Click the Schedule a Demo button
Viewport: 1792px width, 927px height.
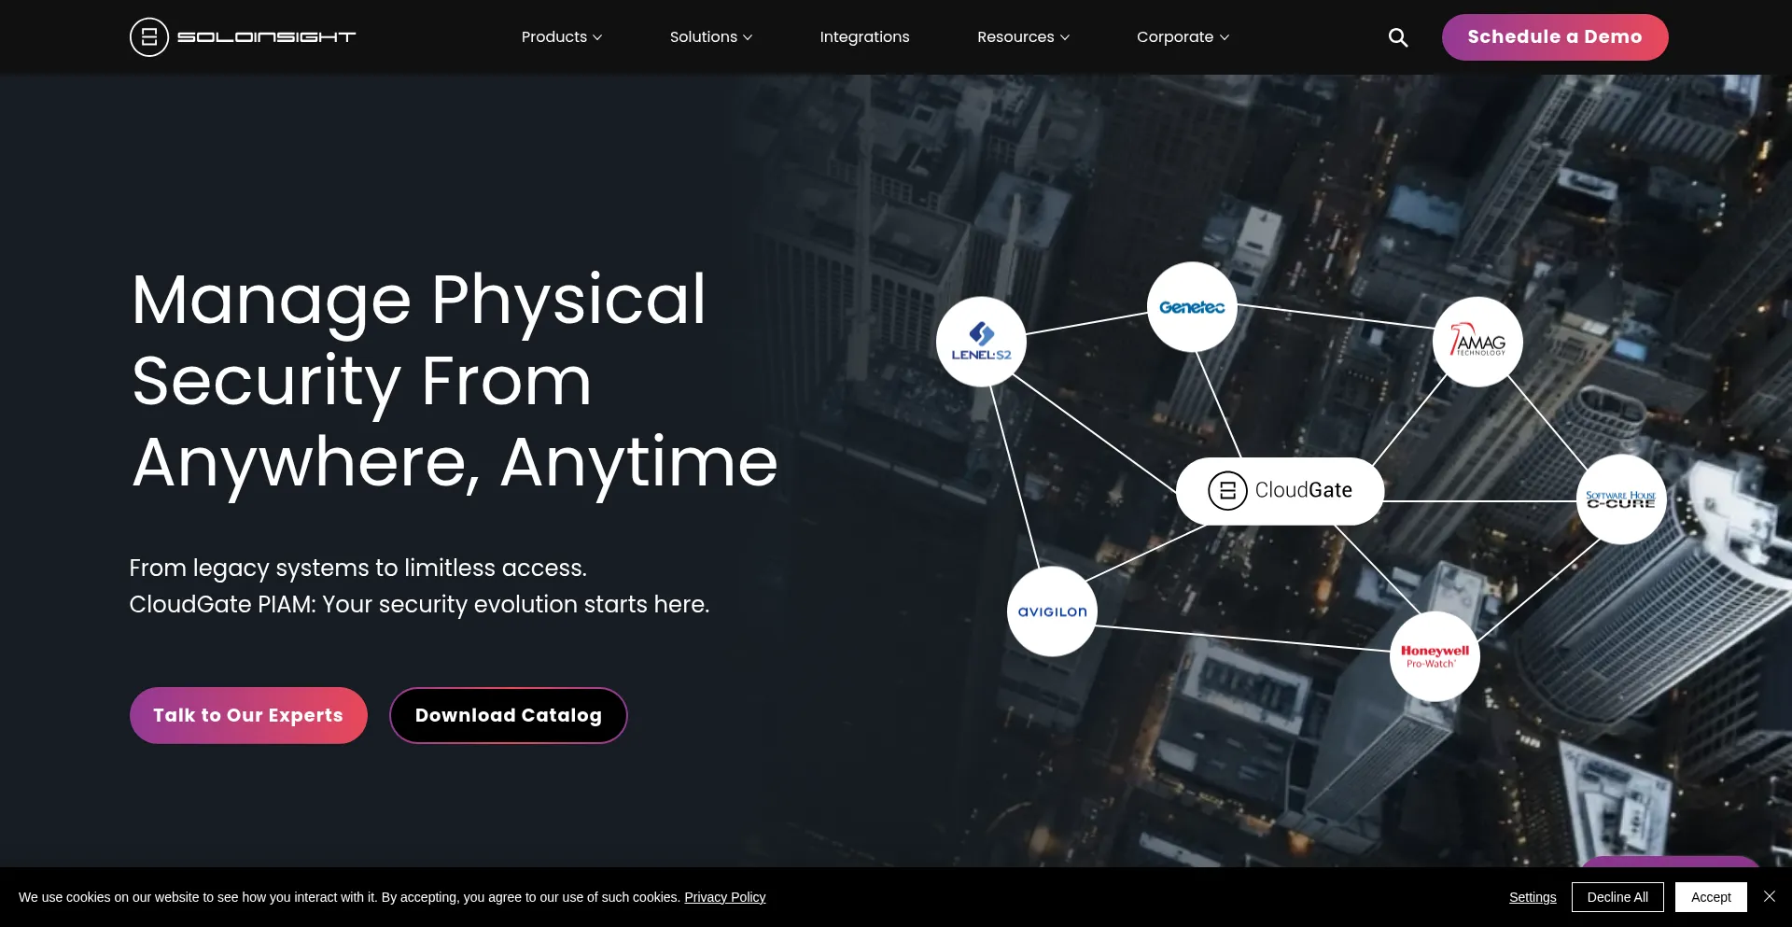coord(1555,37)
